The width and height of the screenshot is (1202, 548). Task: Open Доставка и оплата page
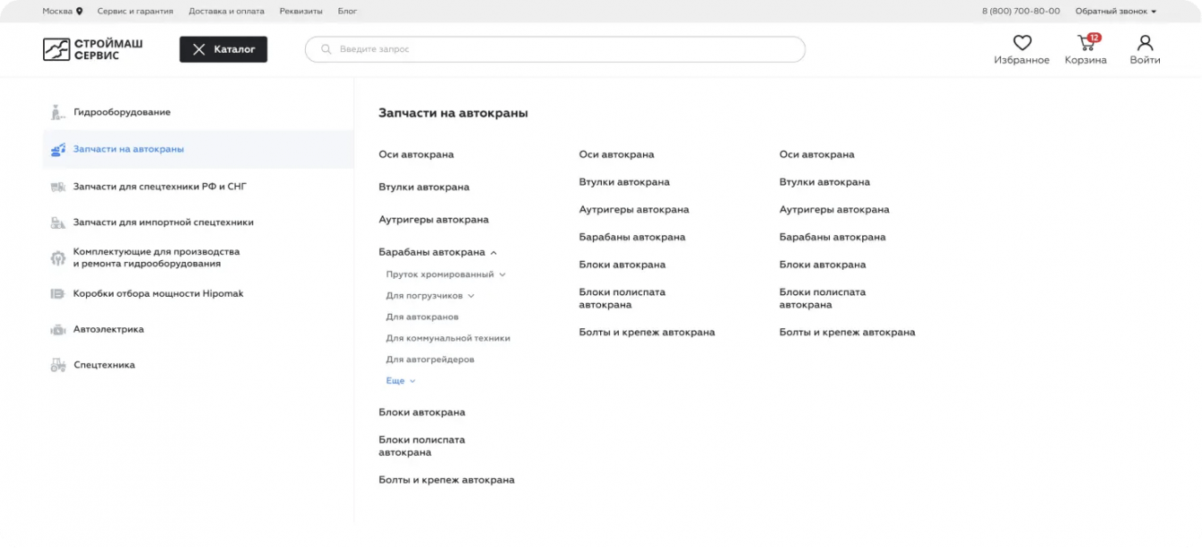point(226,12)
